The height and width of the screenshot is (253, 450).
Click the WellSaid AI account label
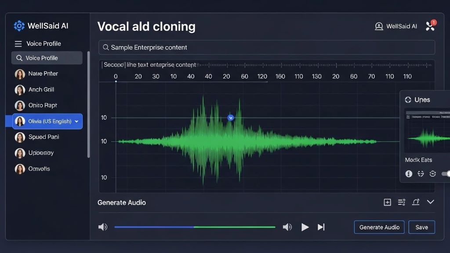402,26
